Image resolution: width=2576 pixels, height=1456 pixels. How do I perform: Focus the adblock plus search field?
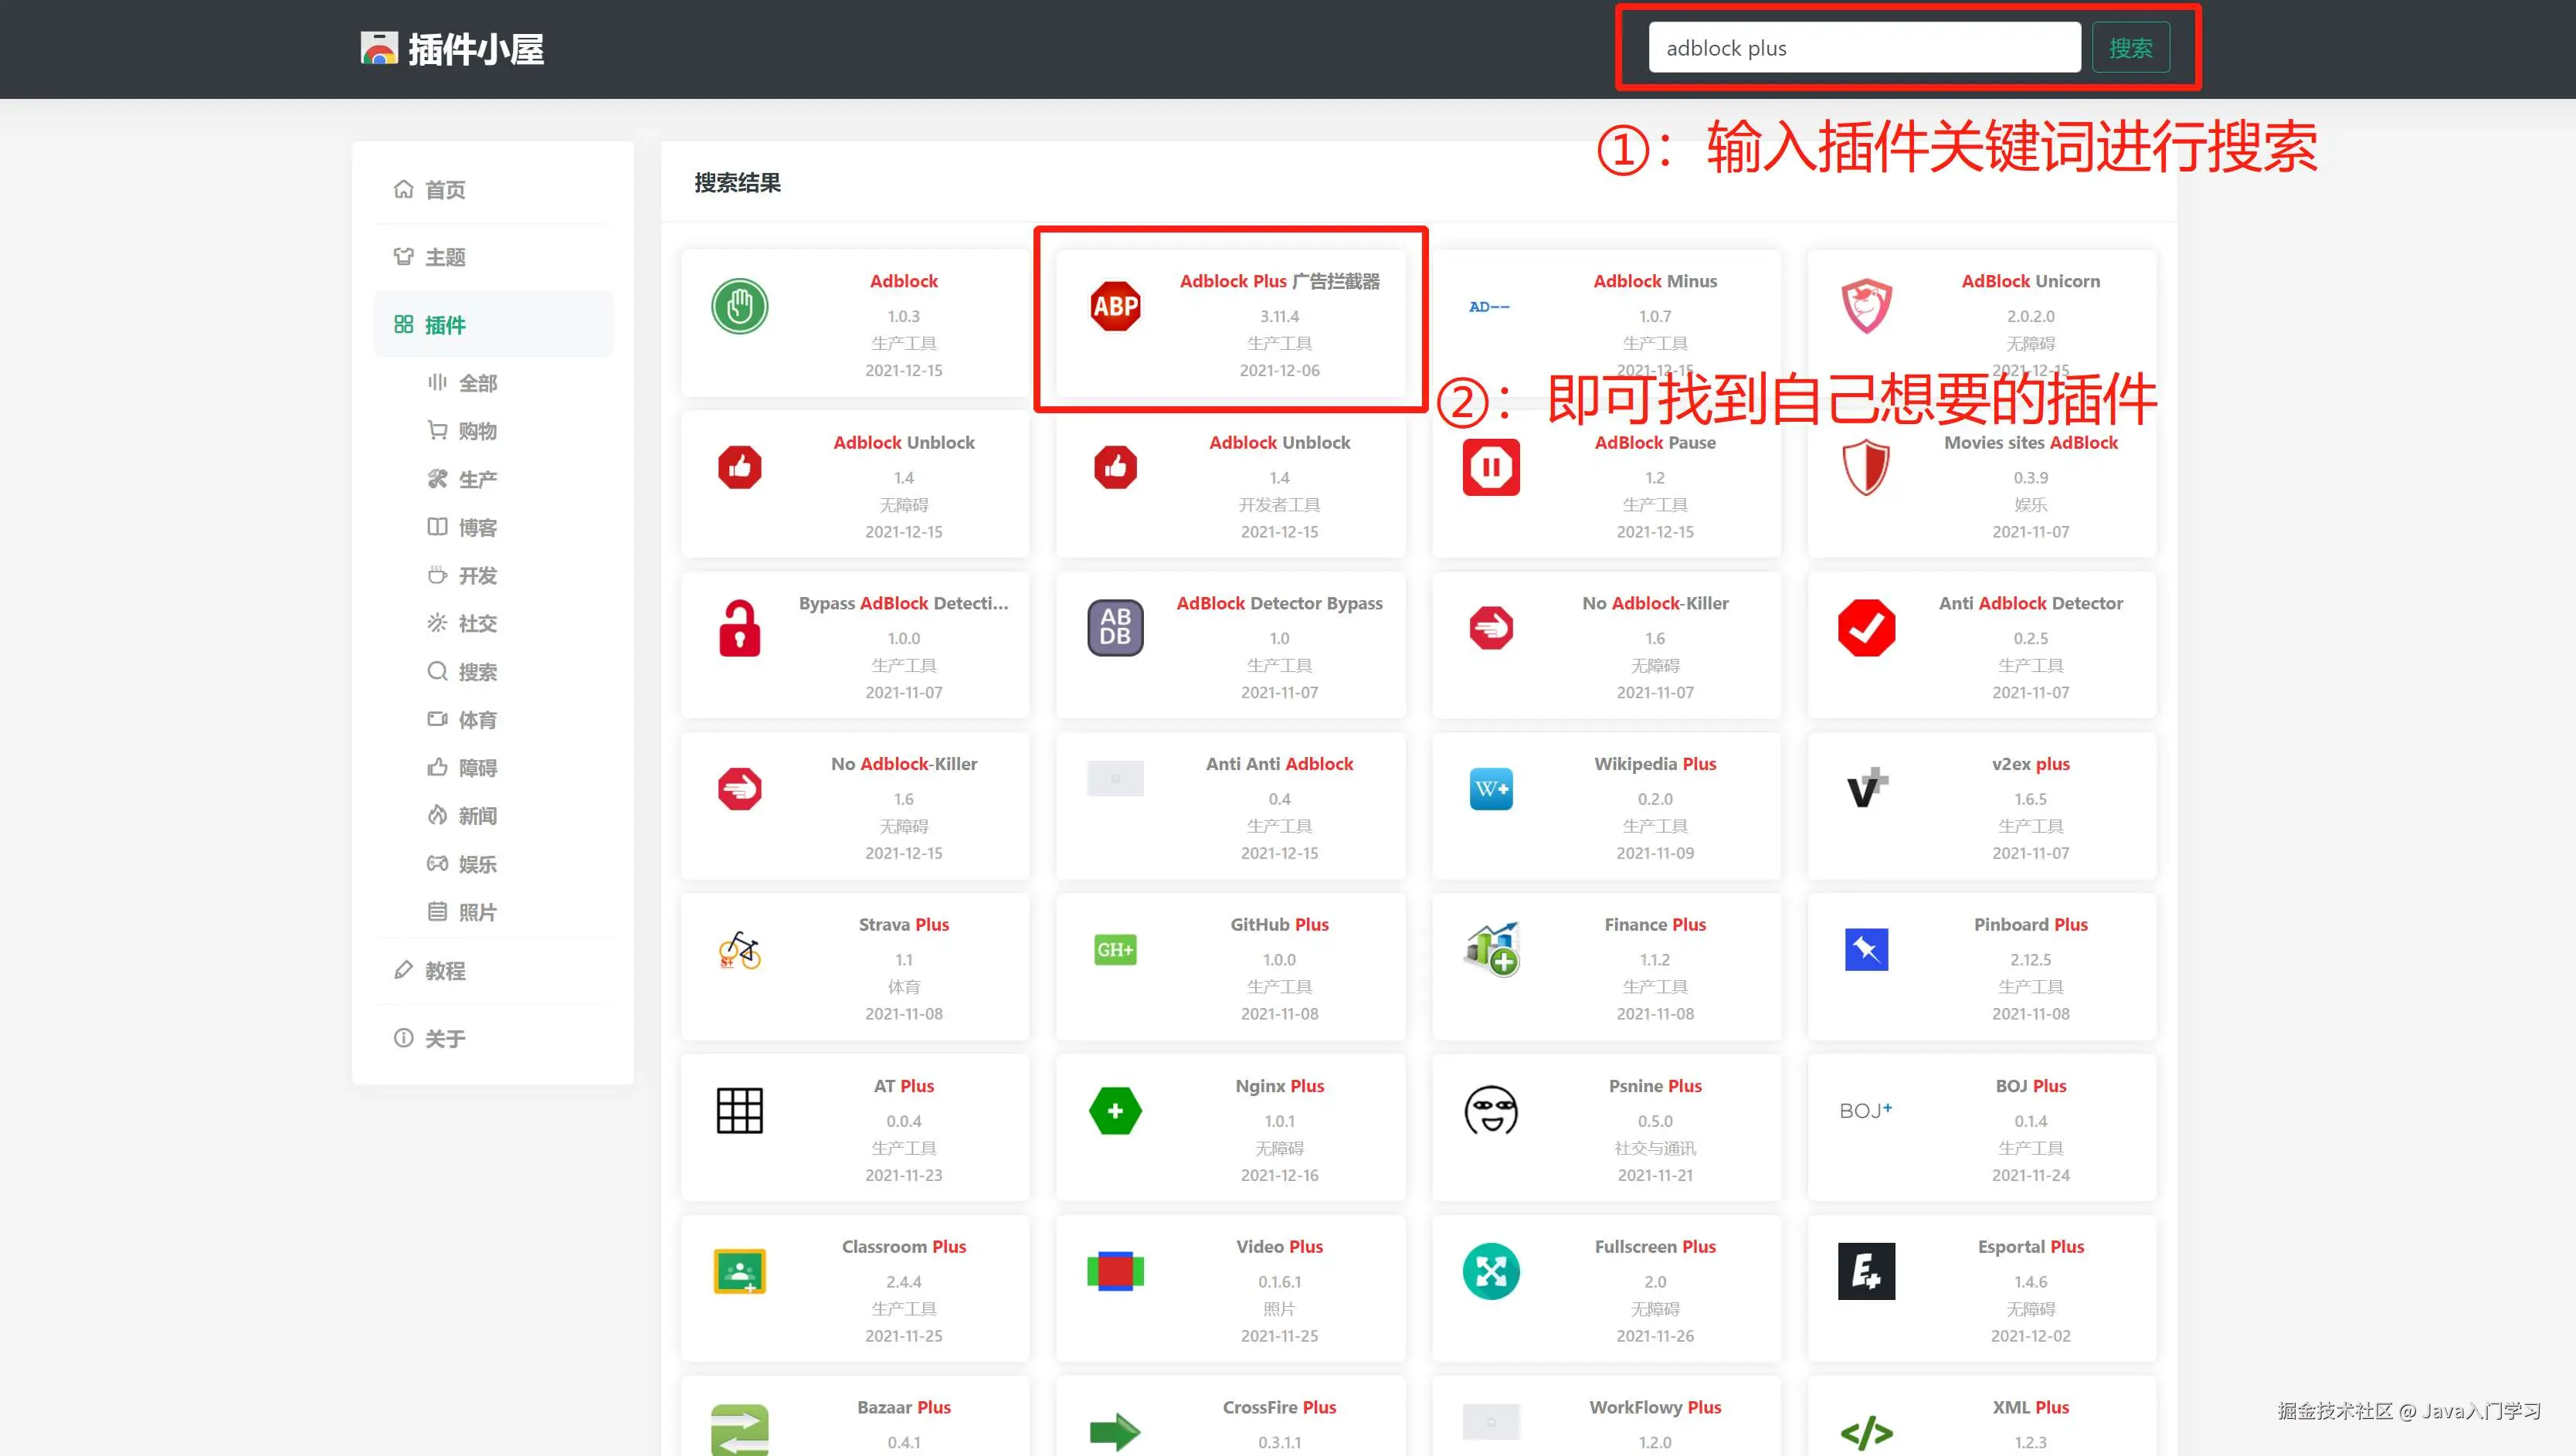pyautogui.click(x=1864, y=48)
